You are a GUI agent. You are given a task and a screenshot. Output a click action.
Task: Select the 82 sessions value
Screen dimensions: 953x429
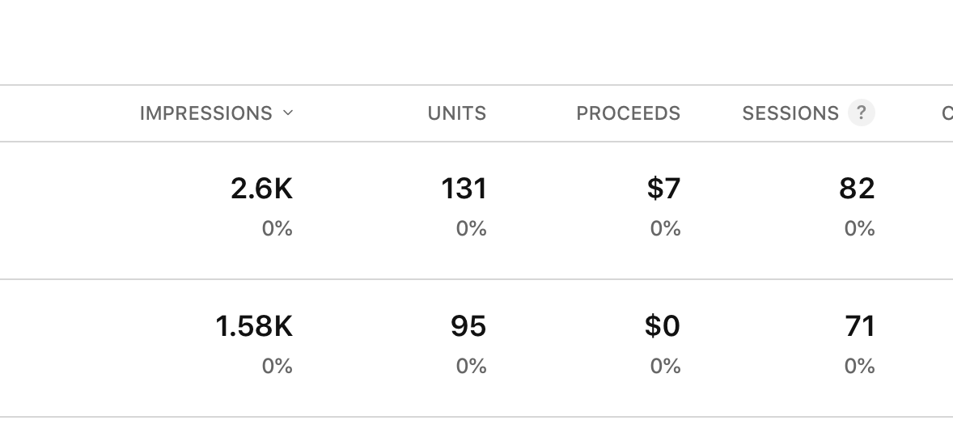pyautogui.click(x=857, y=189)
